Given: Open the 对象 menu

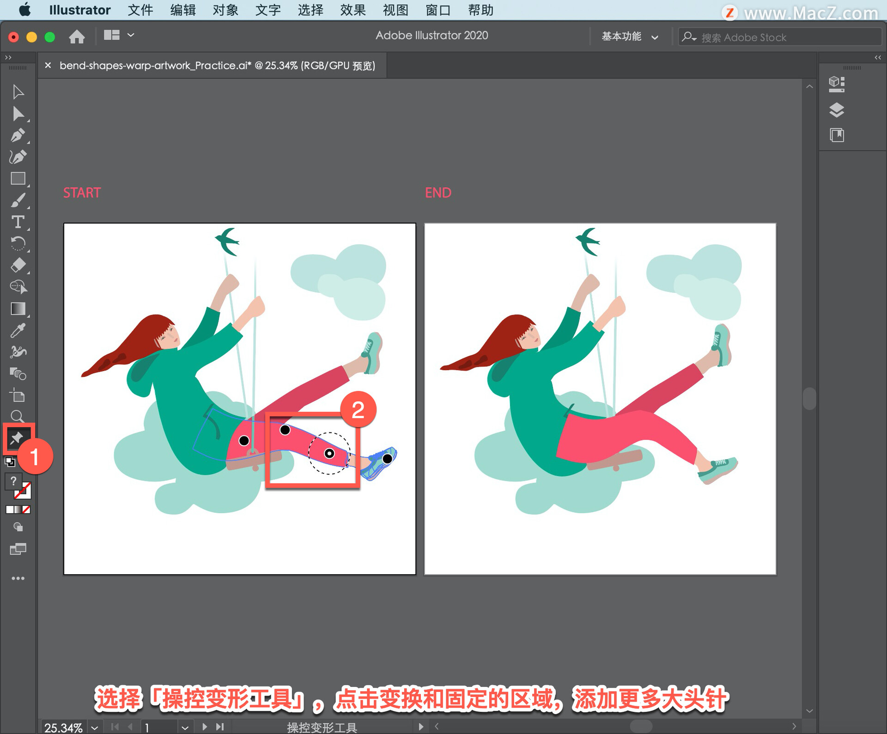Looking at the screenshot, I should (225, 10).
